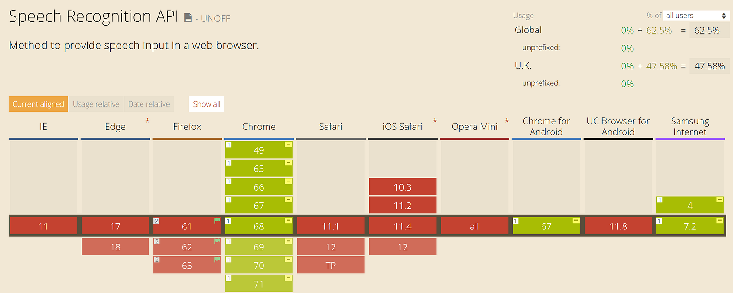Screen dimensions: 733x293
Task: Click the red asterisk next to Edge
Action: point(148,121)
